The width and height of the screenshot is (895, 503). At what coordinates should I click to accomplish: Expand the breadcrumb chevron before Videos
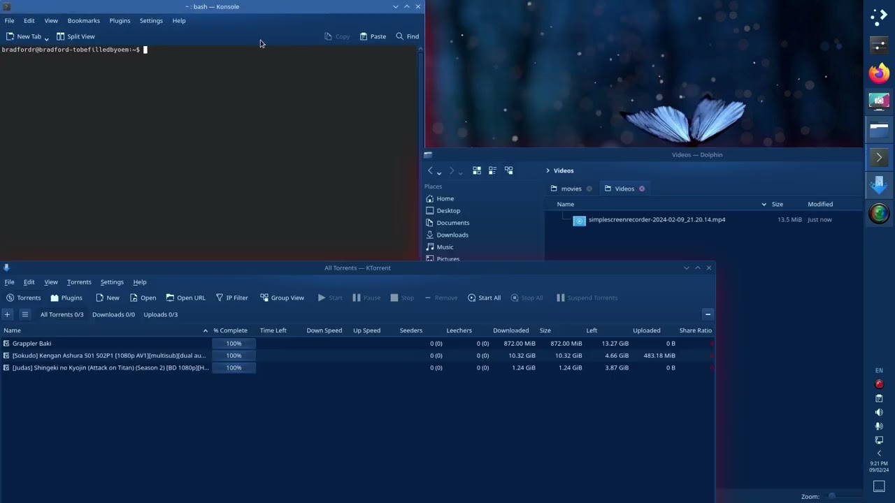(x=548, y=170)
